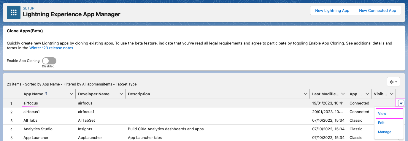Open row actions dropdown for airfocus
Image resolution: width=408 pixels, height=141 pixels.
coord(401,103)
